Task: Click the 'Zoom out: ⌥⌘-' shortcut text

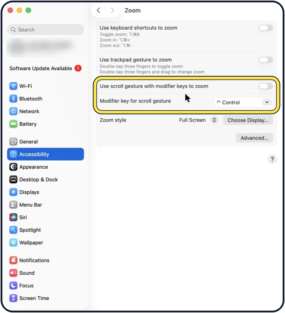Action: pos(116,45)
